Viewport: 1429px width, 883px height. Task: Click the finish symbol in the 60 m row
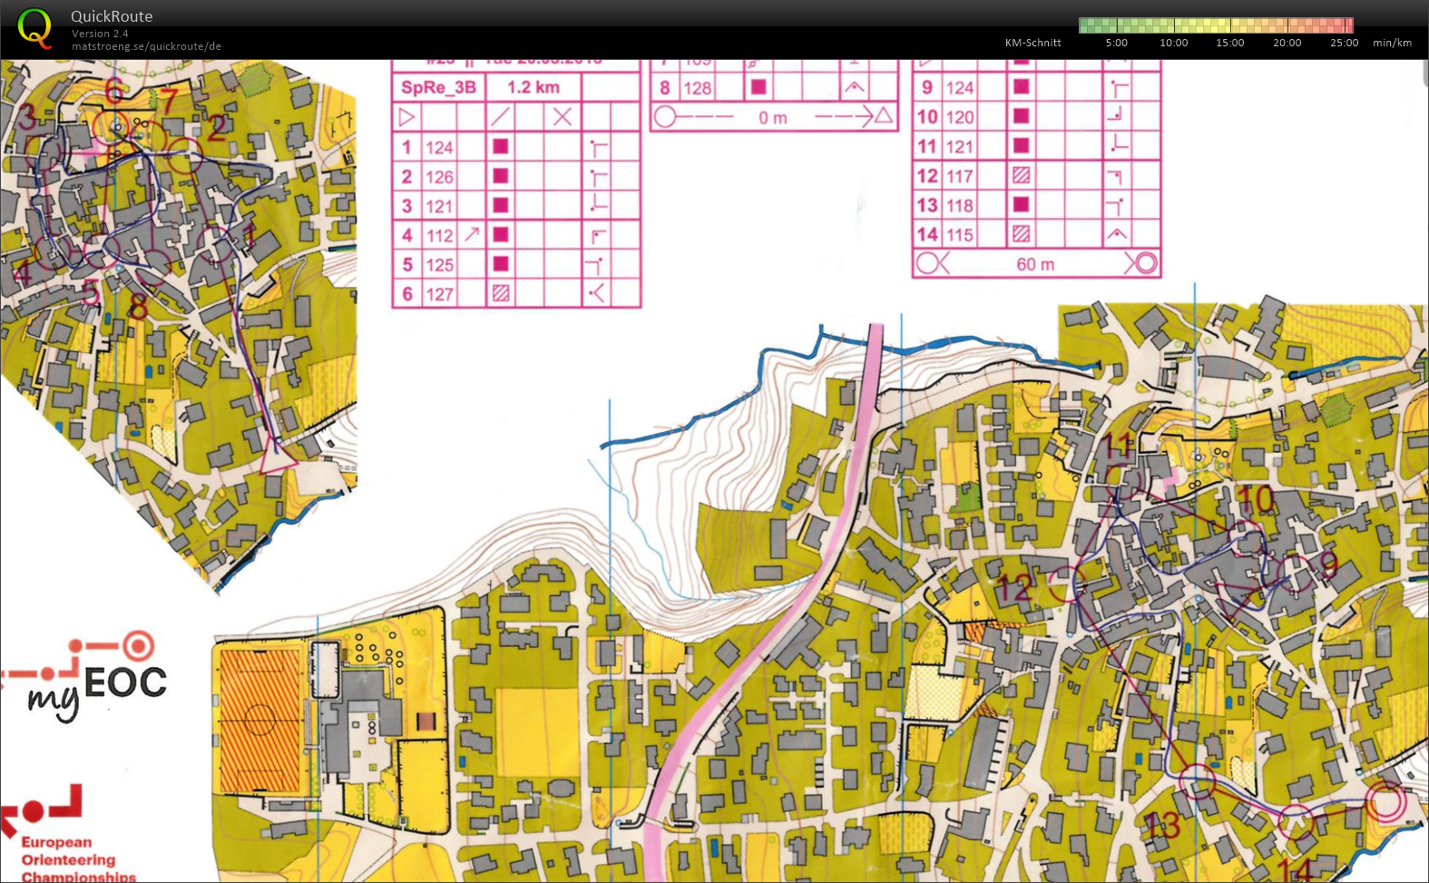1145,264
